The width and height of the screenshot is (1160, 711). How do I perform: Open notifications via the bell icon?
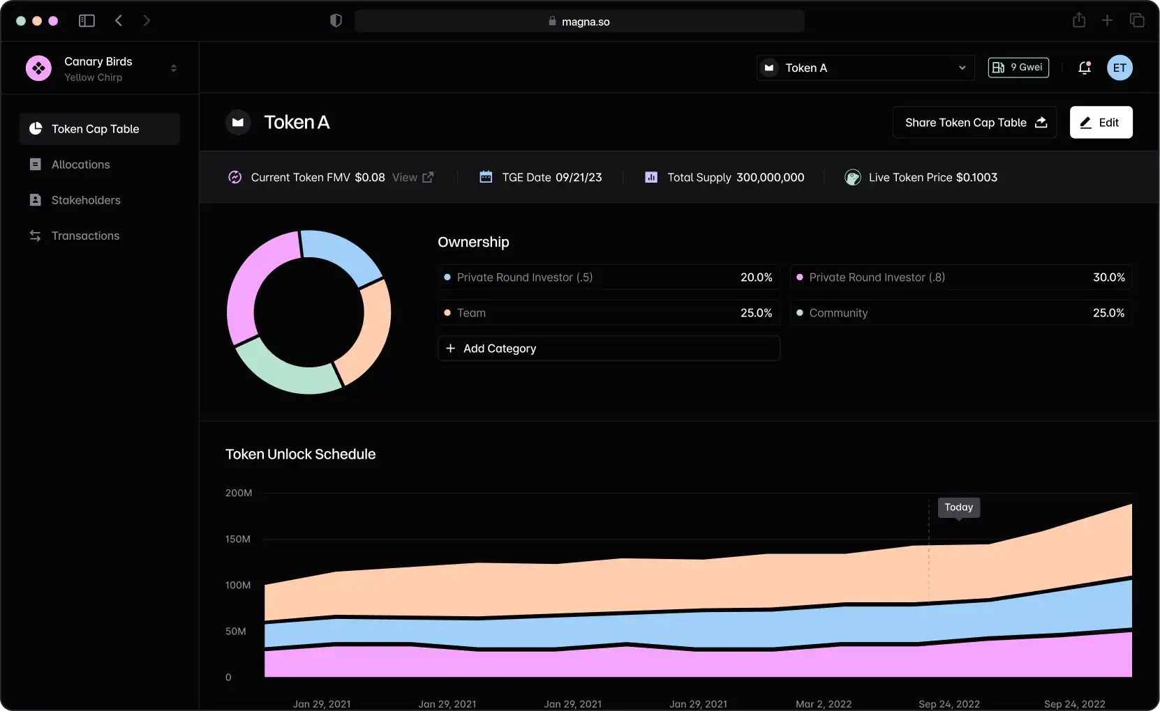pyautogui.click(x=1085, y=68)
